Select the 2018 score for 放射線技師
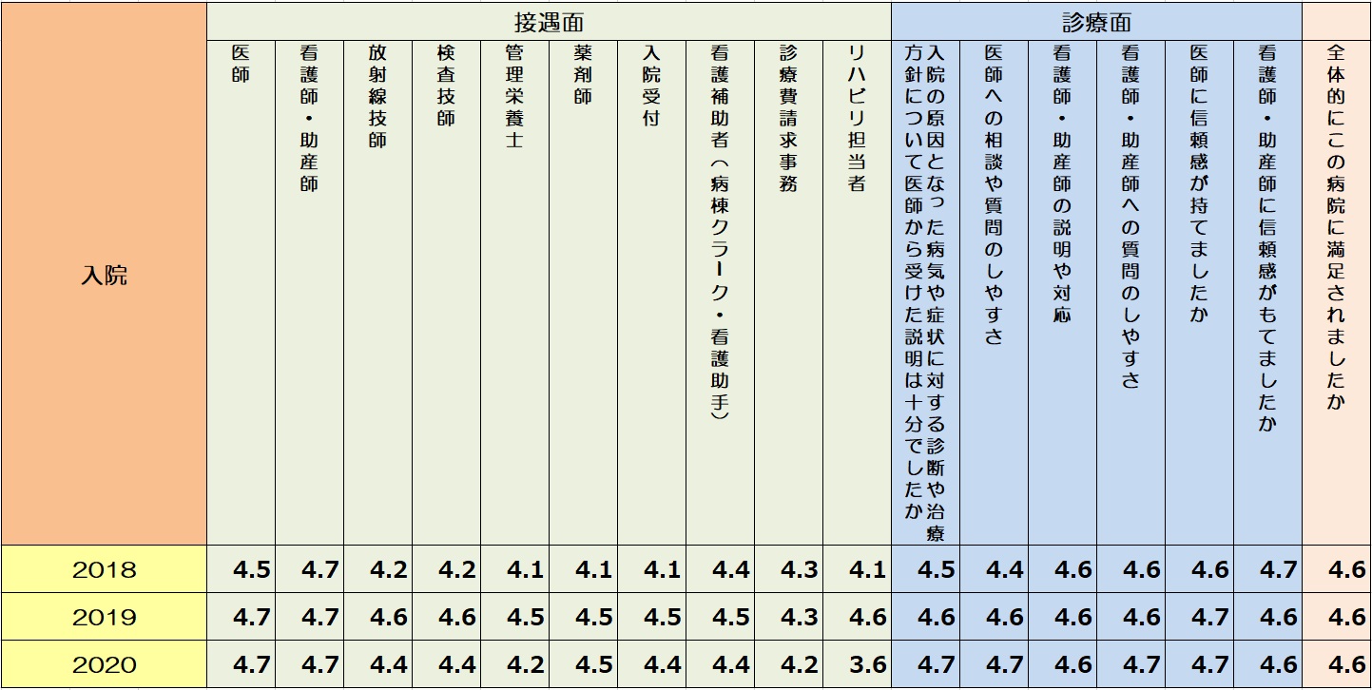Image resolution: width=1372 pixels, height=690 pixels. [378, 569]
